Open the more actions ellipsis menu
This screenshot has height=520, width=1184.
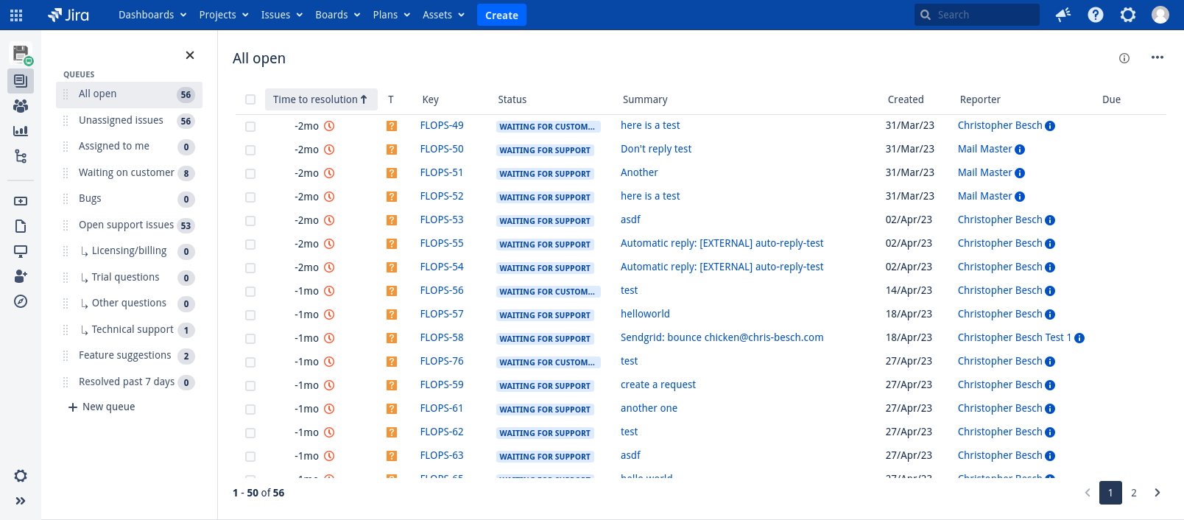coord(1157,58)
